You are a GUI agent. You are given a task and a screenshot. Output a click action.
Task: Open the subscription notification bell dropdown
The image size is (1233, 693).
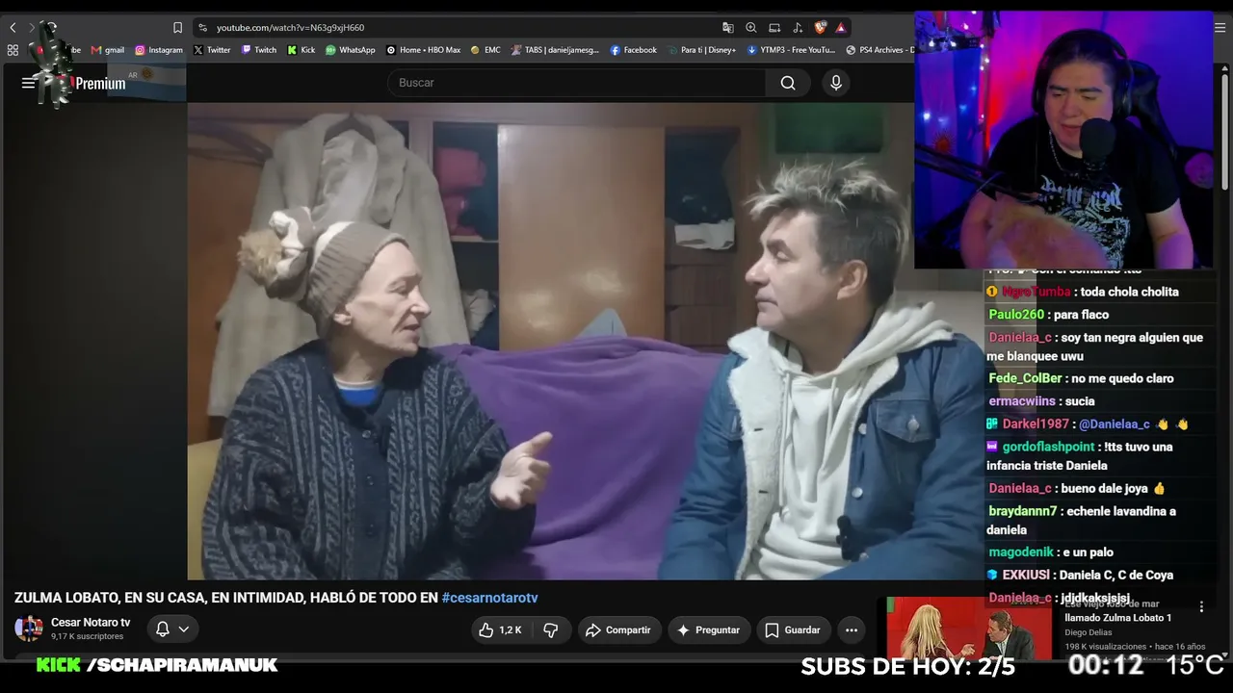point(172,629)
